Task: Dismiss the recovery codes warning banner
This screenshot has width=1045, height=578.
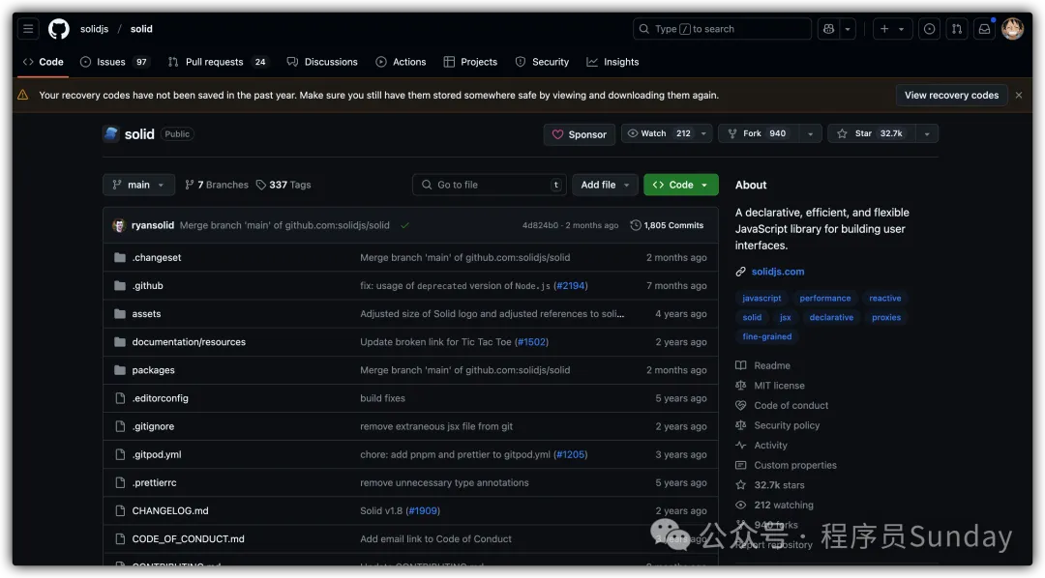Action: pyautogui.click(x=1019, y=96)
